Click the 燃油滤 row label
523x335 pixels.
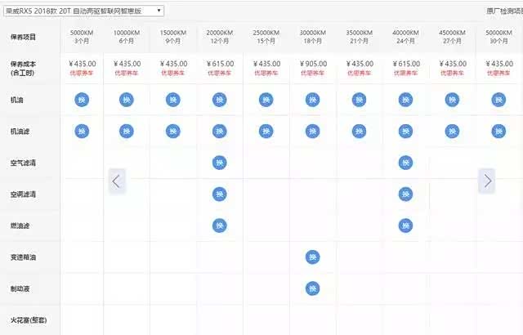20,226
